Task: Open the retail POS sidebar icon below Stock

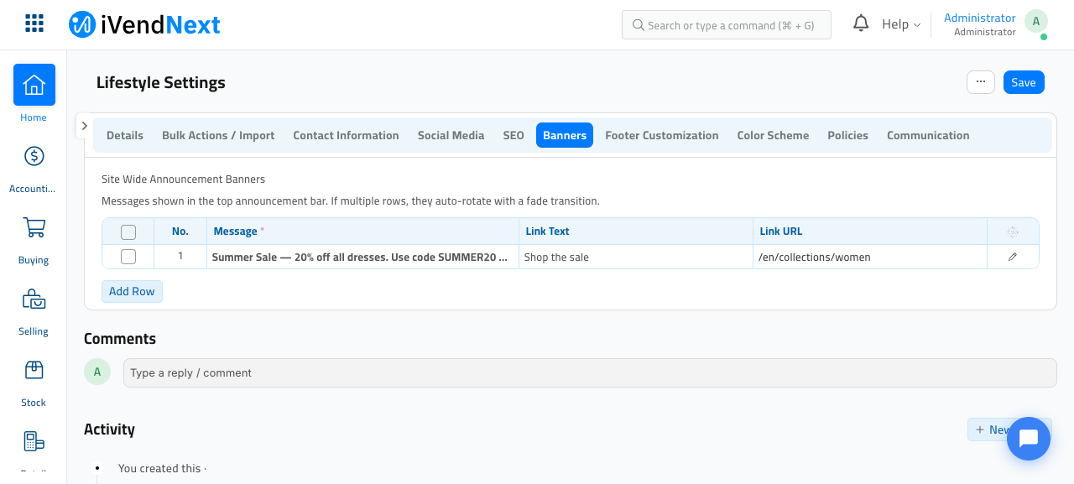Action: pos(34,441)
